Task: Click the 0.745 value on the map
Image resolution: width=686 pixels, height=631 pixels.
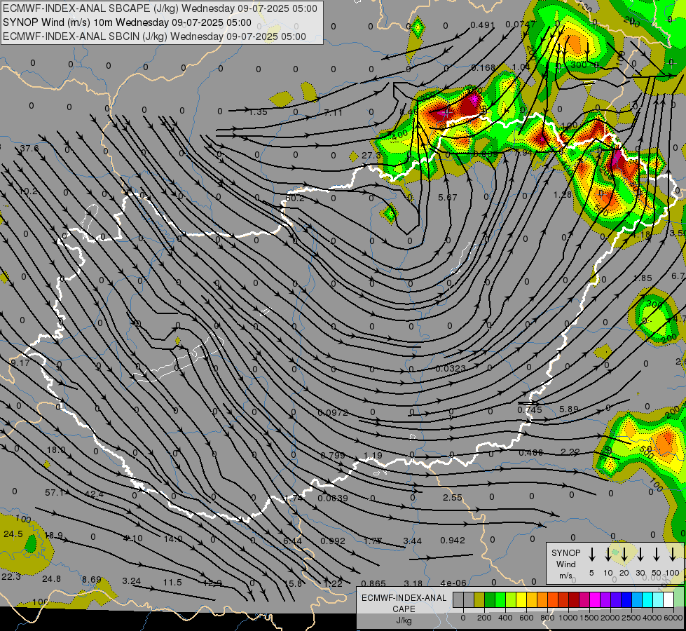Action: pyautogui.click(x=529, y=410)
